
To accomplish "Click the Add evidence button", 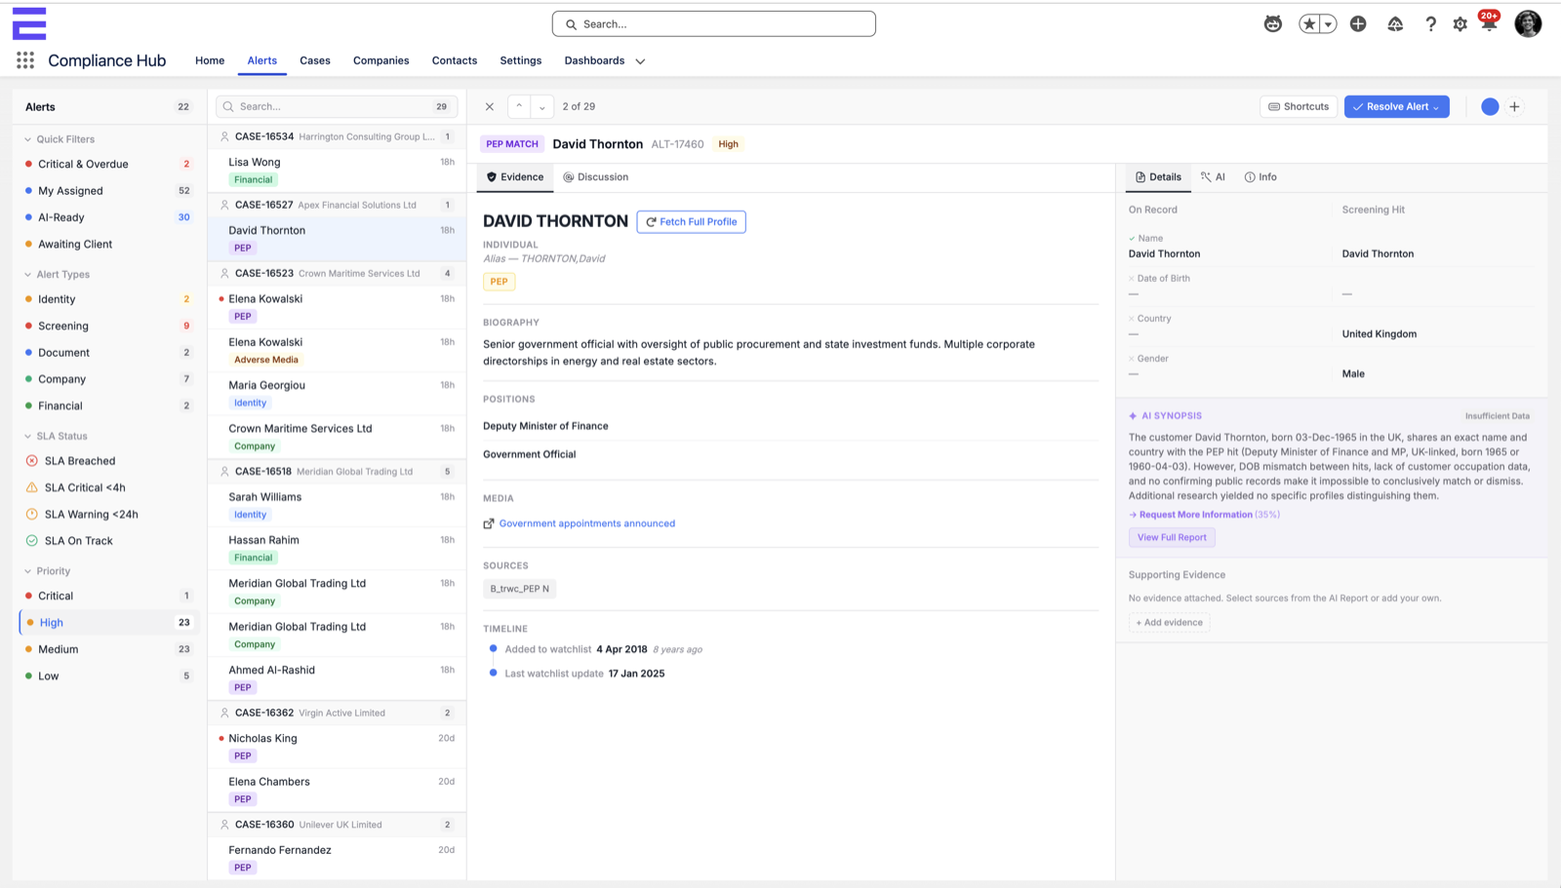I will click(1169, 623).
